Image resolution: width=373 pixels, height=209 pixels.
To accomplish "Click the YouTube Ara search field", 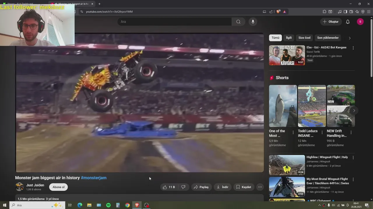I will [x=175, y=21].
